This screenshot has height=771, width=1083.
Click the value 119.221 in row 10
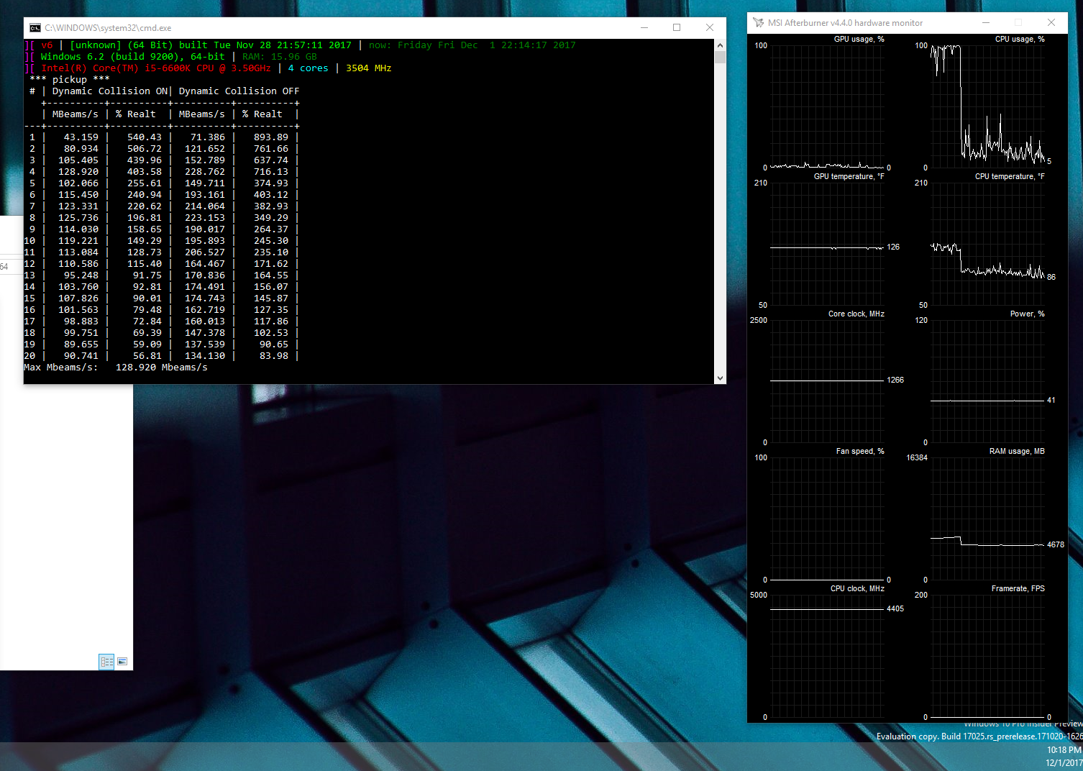coord(78,241)
